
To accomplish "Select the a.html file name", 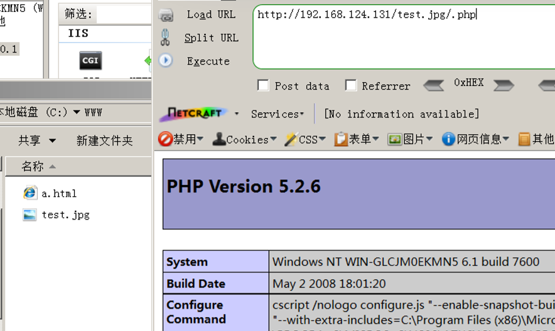I will coord(59,193).
